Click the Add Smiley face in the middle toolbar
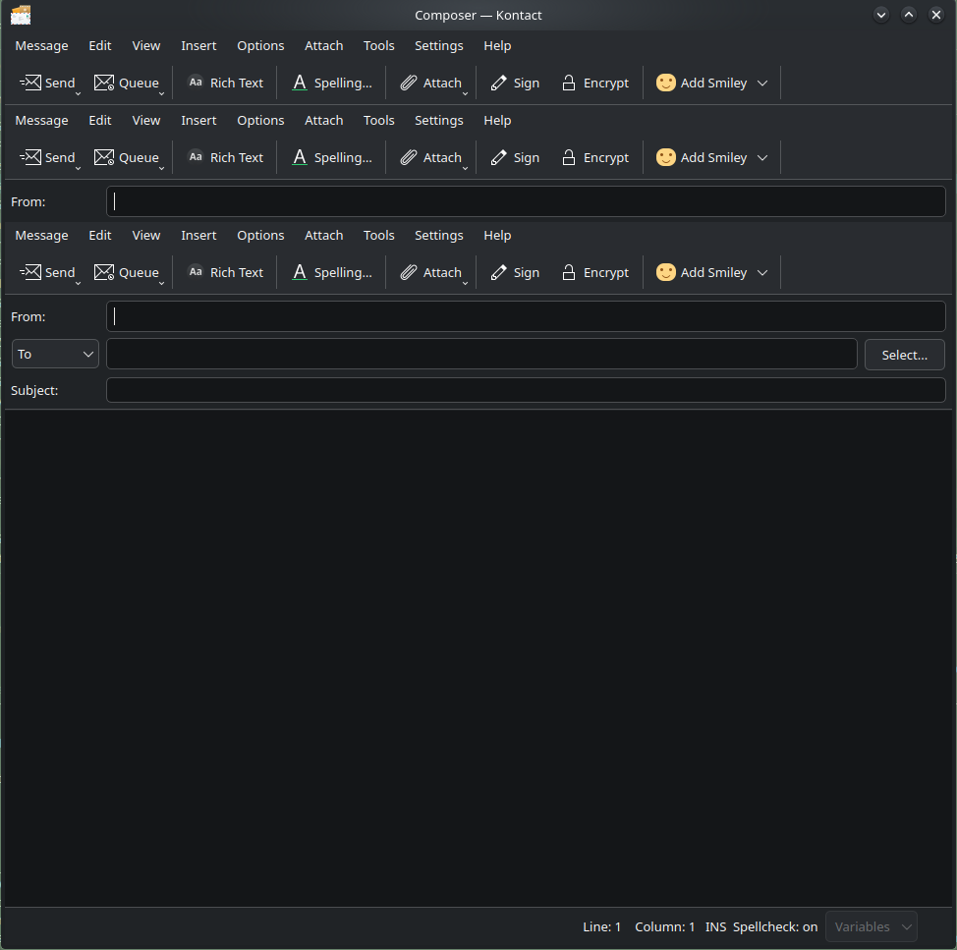Screen dimensions: 957x950 (666, 158)
